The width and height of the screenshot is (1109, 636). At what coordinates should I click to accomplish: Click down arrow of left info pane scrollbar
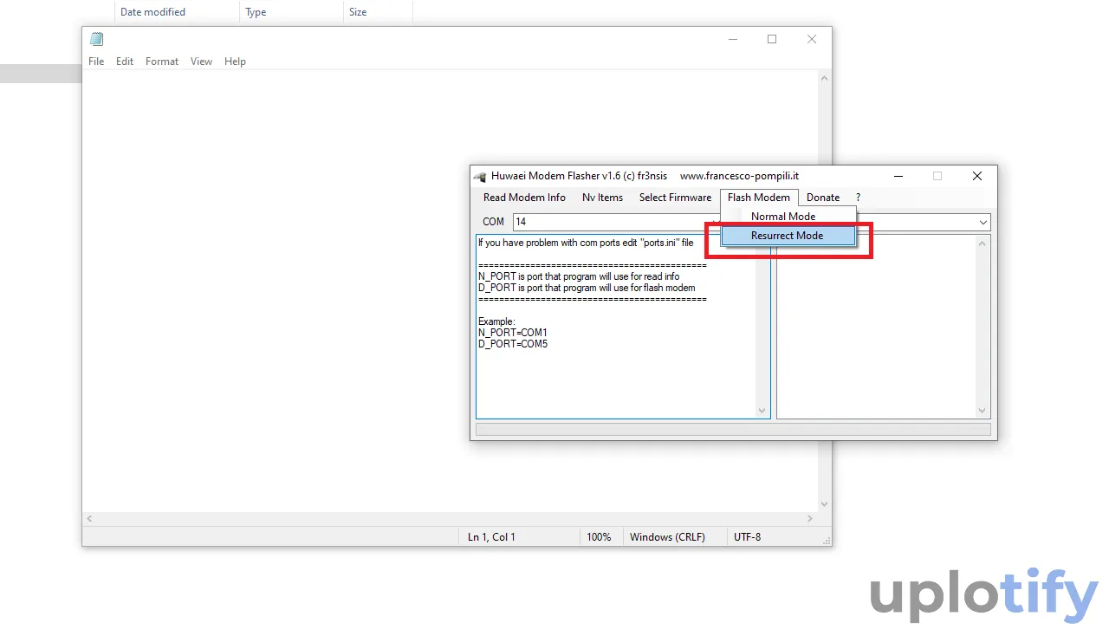[762, 411]
